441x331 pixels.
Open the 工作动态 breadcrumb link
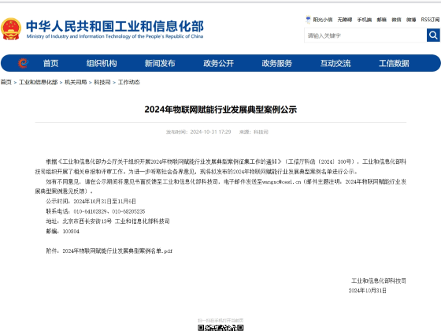(129, 82)
